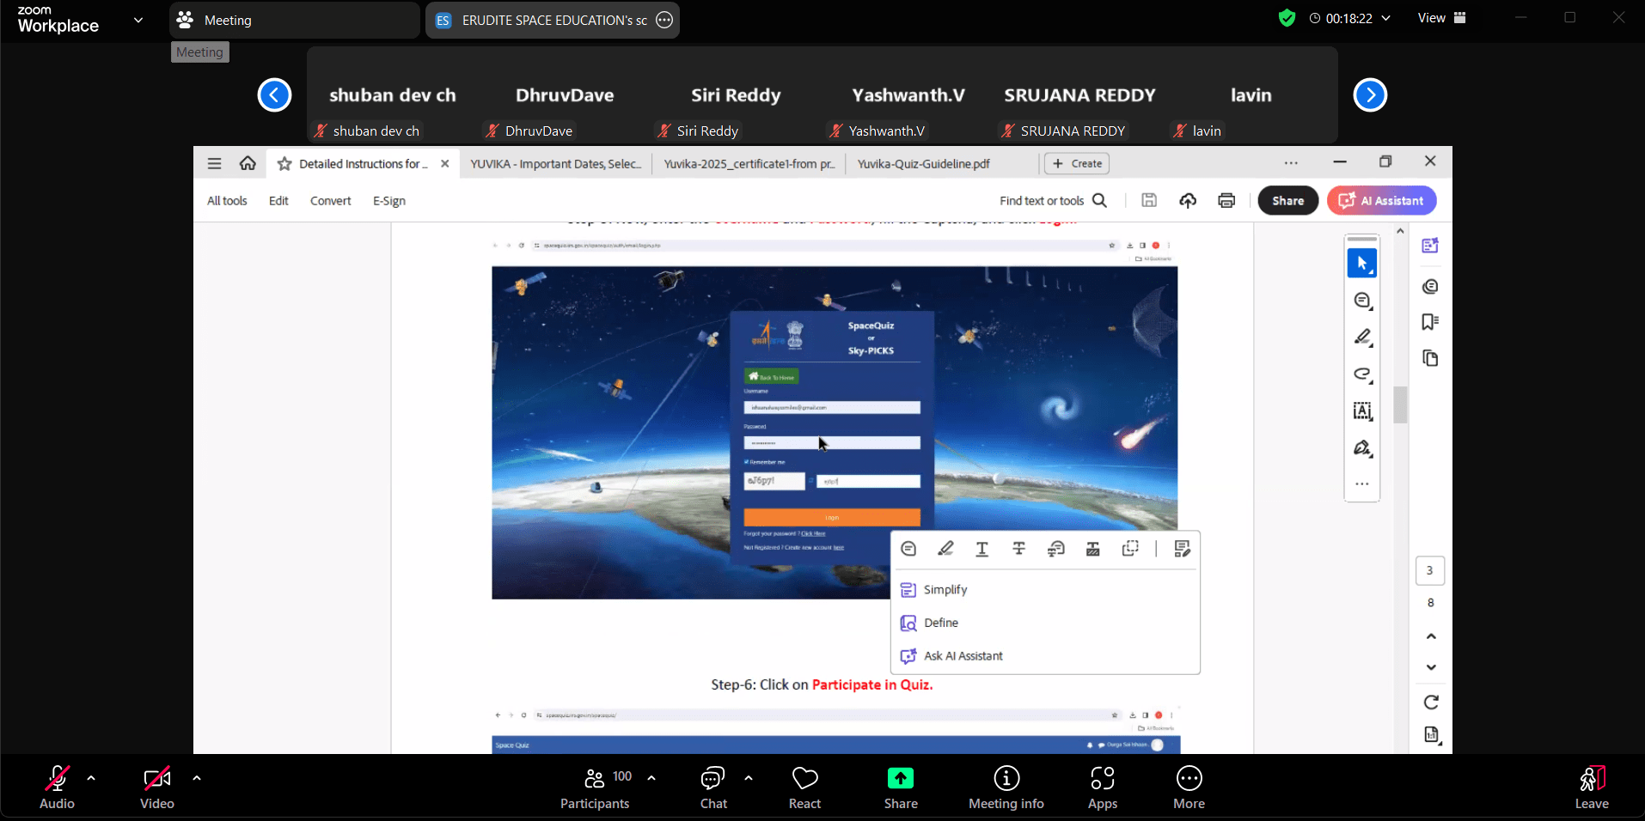Image resolution: width=1645 pixels, height=821 pixels.
Task: Open the Page thumbnails panel icon
Action: point(1430,358)
